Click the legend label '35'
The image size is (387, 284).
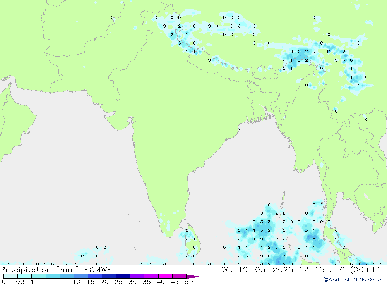[x=147, y=282]
